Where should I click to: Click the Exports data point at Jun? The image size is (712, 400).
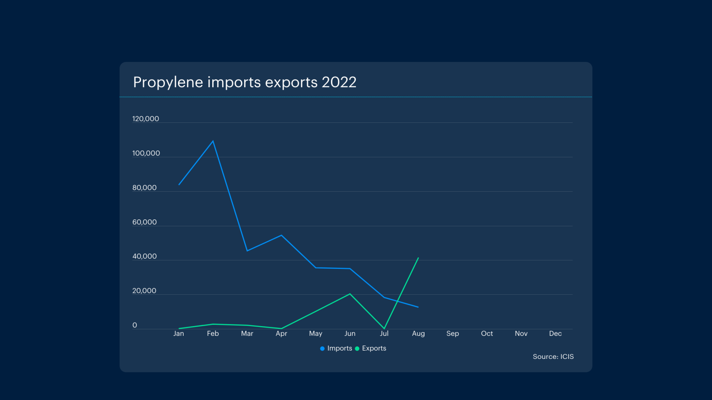pyautogui.click(x=350, y=293)
